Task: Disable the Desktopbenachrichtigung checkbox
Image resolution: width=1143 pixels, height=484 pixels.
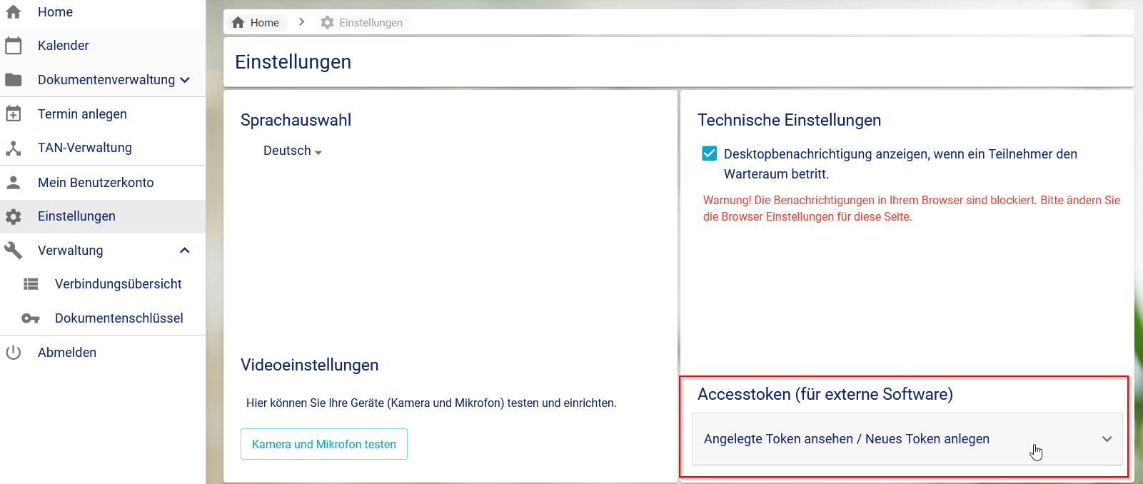Action: (x=709, y=153)
